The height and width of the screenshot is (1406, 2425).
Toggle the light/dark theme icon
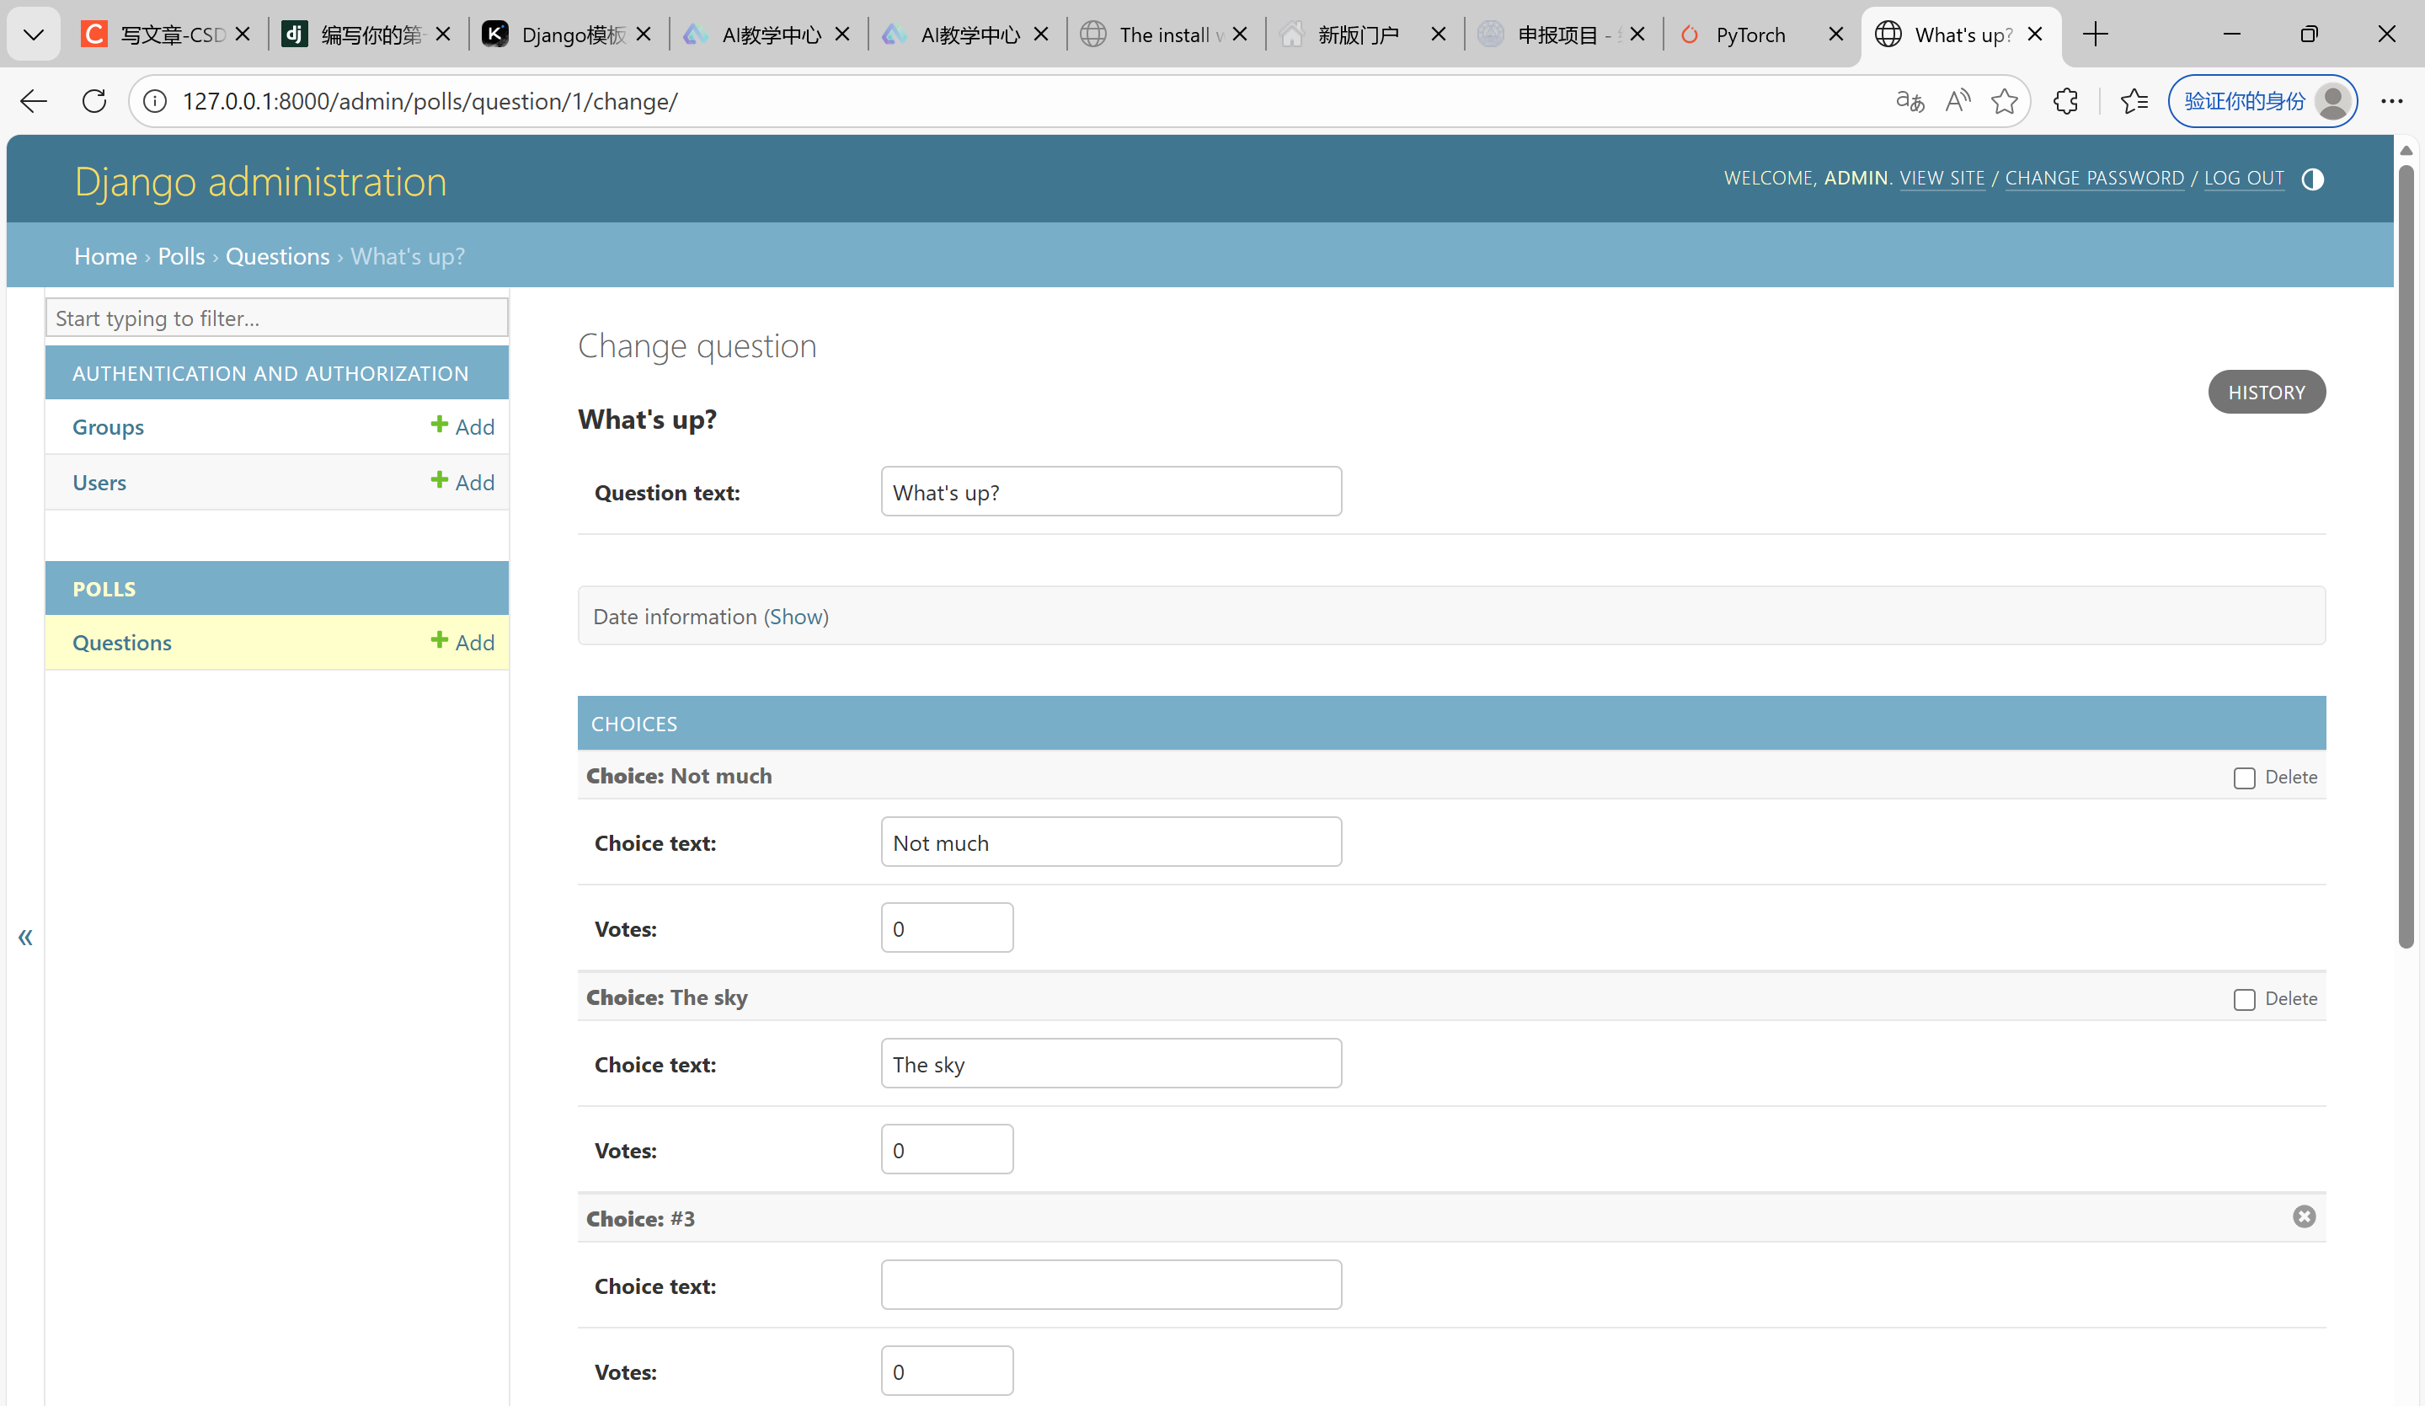(x=2311, y=179)
